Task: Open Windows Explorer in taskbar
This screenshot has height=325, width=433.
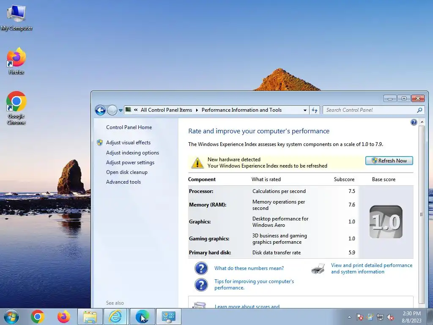Action: 90,317
